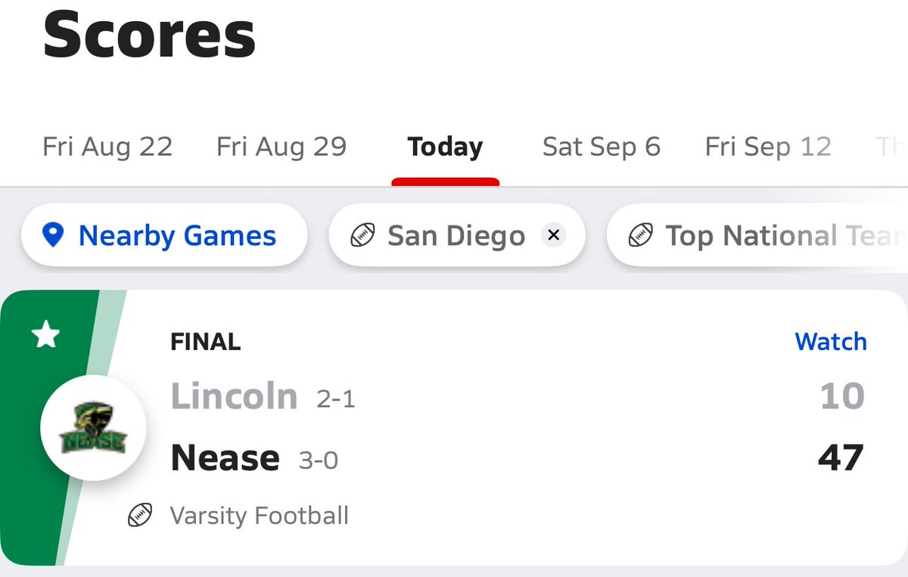
Task: Switch to the Fri Aug 29 date tab
Action: 281,147
